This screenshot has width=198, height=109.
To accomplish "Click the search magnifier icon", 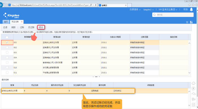I will coord(154,15).
